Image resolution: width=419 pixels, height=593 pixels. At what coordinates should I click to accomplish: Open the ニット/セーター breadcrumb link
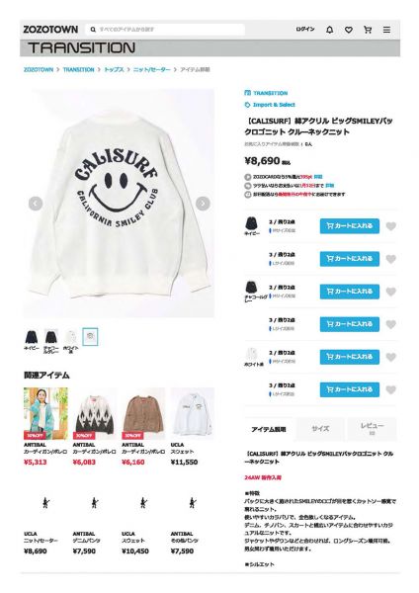151,69
